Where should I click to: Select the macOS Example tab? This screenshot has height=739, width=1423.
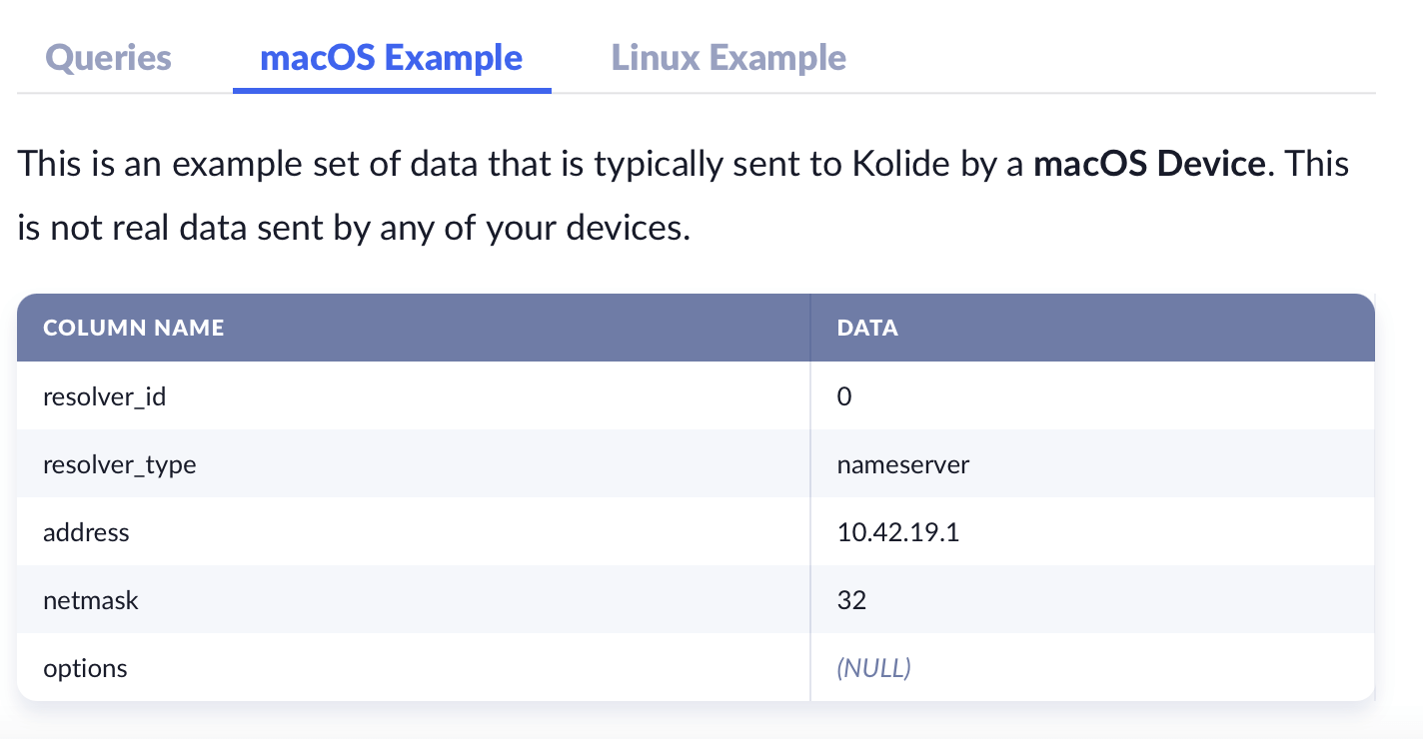(x=391, y=58)
